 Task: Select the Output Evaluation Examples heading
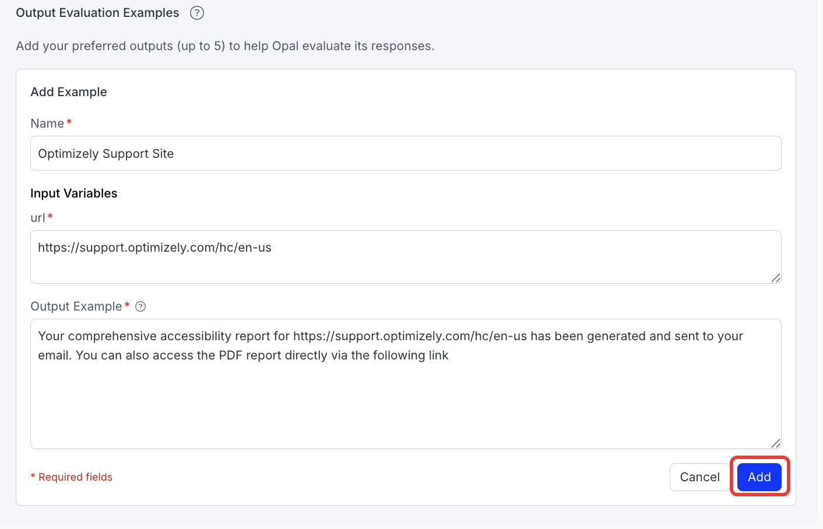tap(97, 13)
